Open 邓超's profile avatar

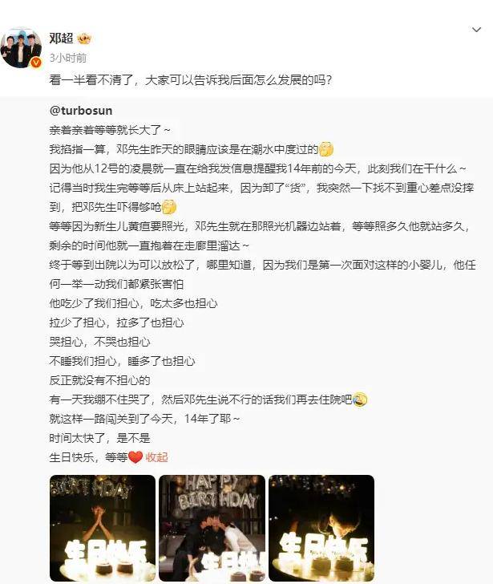click(x=21, y=47)
